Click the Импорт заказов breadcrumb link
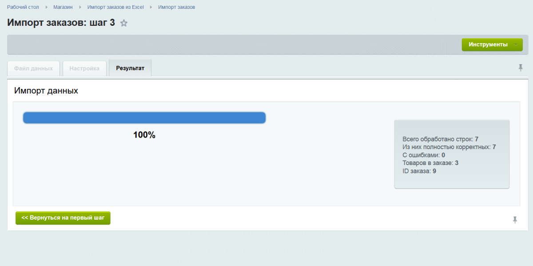533x266 pixels. [176, 7]
